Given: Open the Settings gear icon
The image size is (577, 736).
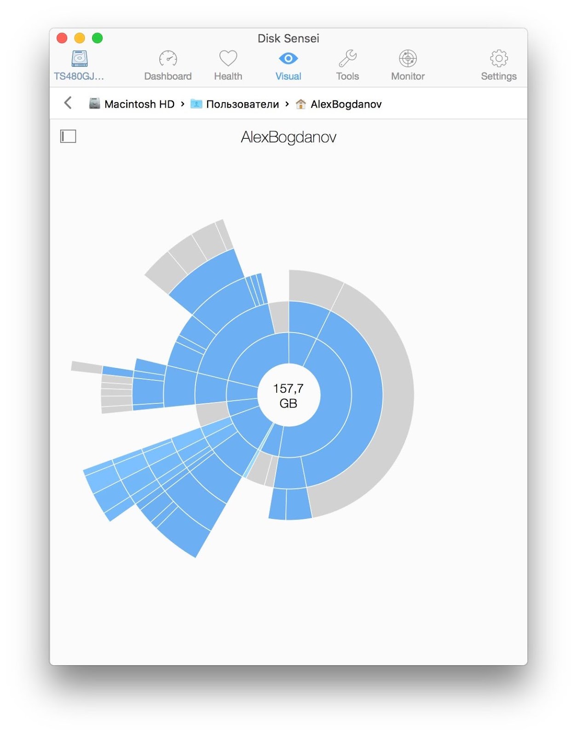Looking at the screenshot, I should pyautogui.click(x=499, y=58).
